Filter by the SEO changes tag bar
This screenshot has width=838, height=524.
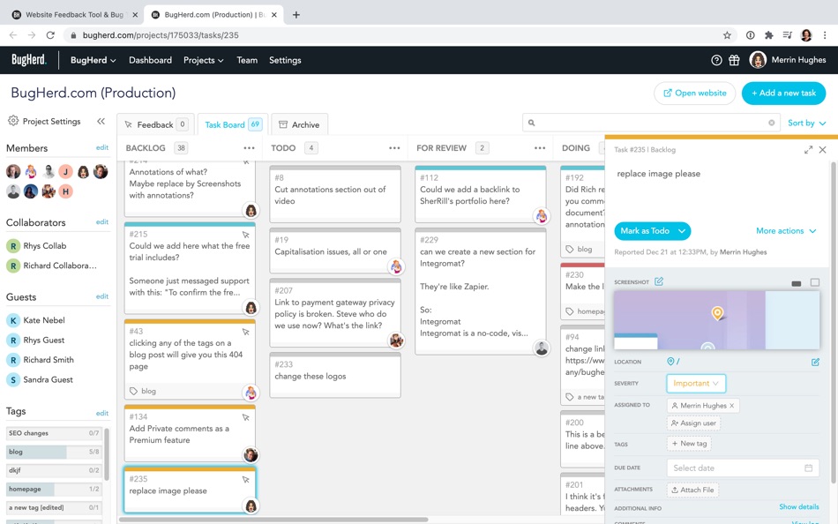click(x=54, y=433)
